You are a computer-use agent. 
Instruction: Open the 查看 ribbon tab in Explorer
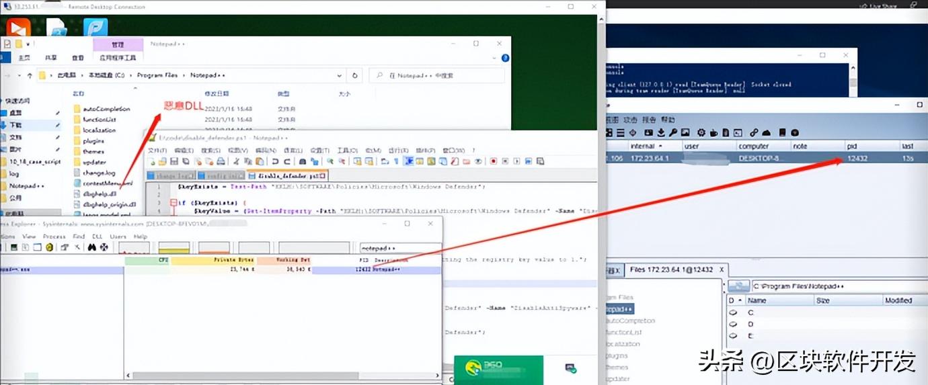[78, 58]
